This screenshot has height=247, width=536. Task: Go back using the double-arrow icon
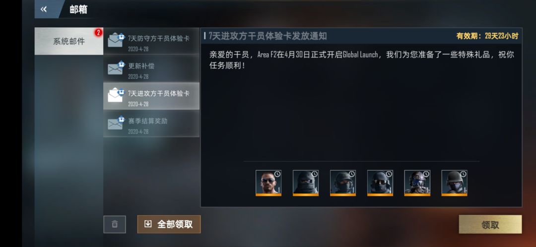coord(44,9)
